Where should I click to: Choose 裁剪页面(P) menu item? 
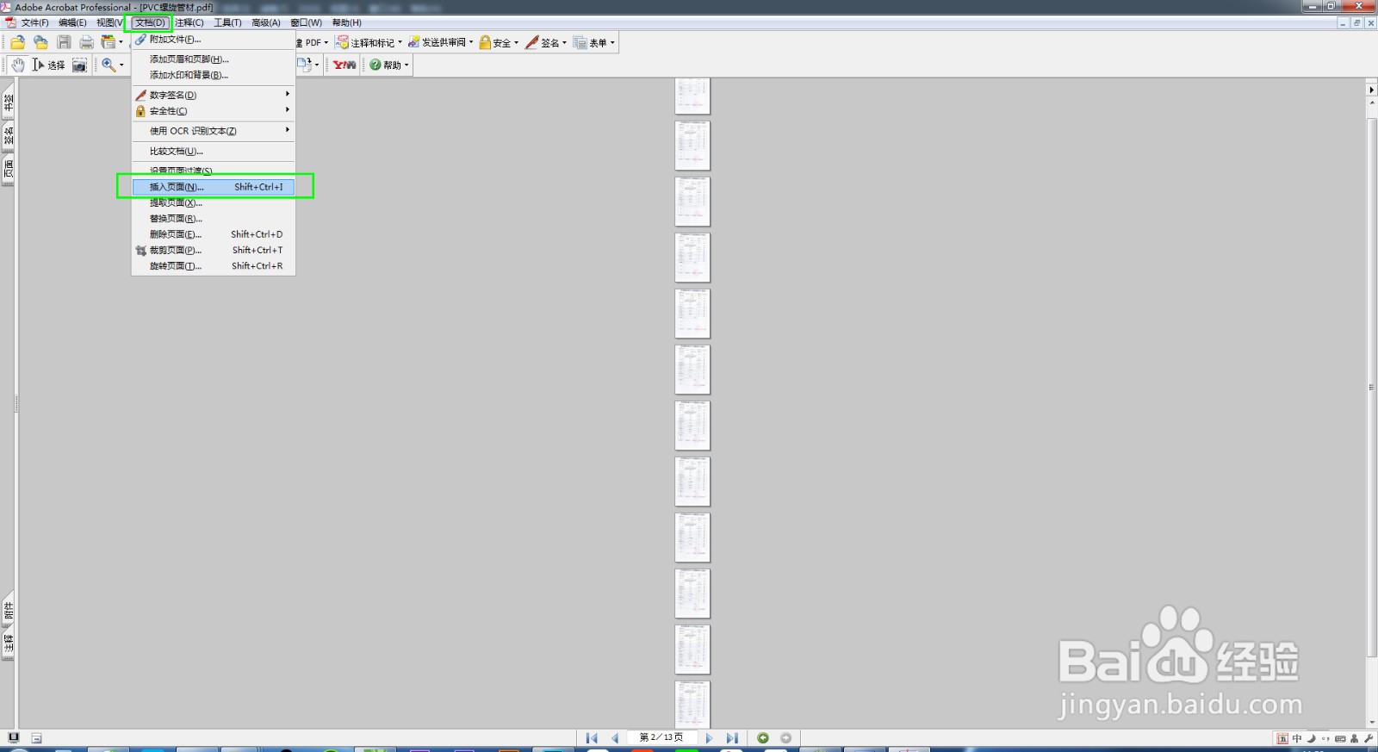tap(213, 250)
